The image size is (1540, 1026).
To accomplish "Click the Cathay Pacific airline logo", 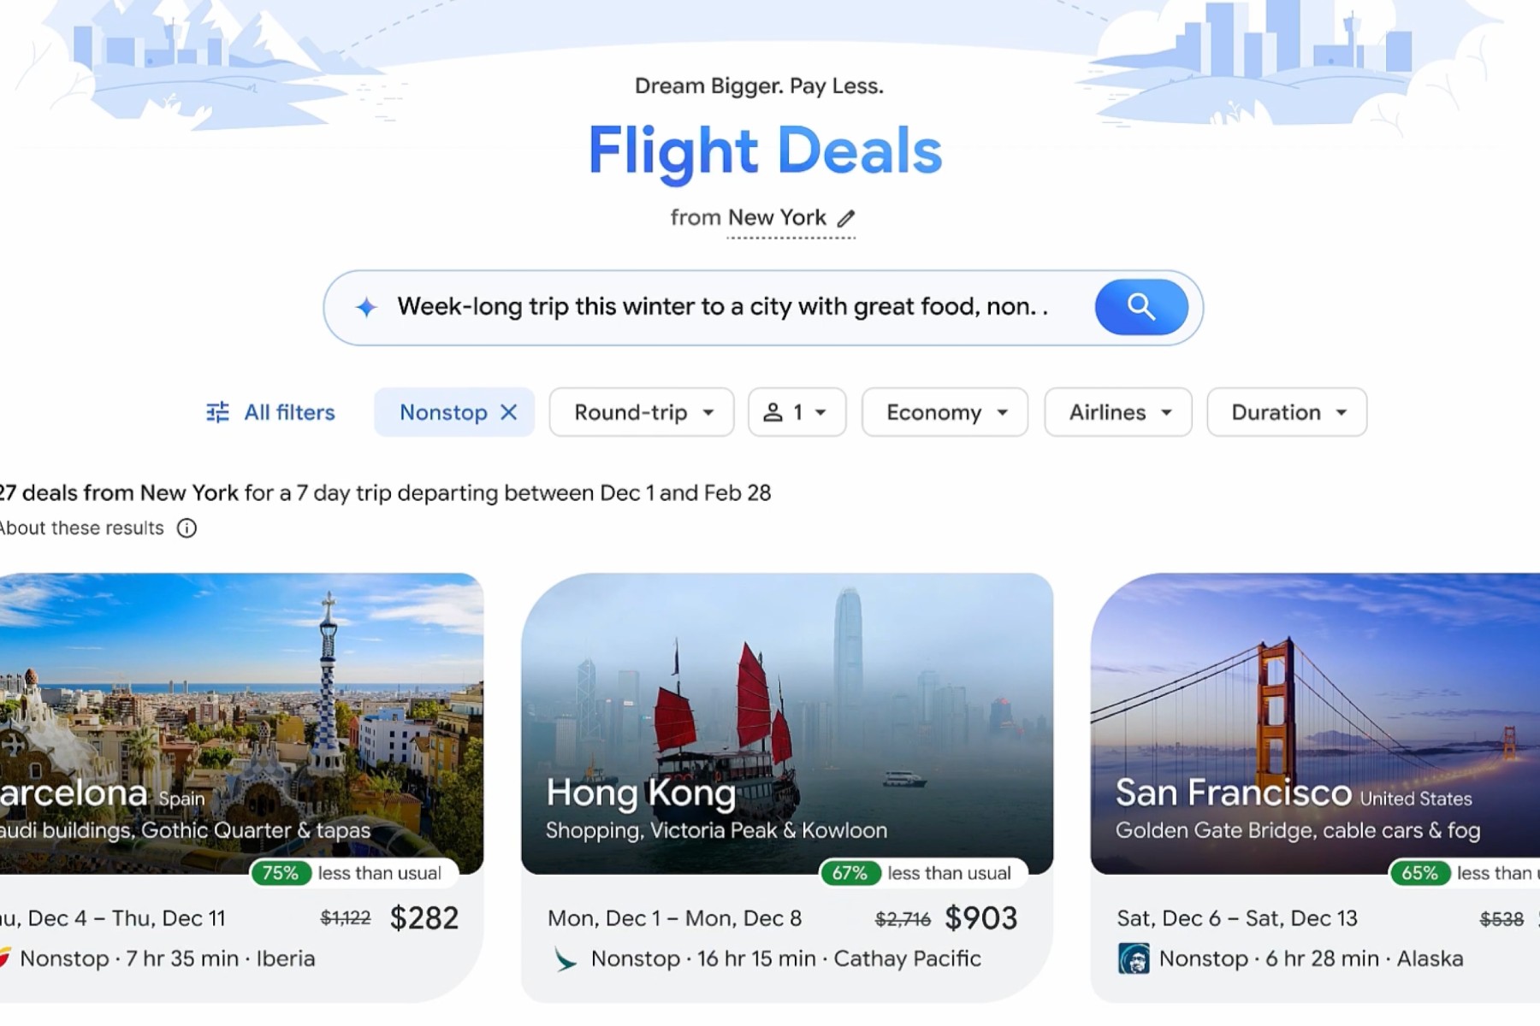I will point(564,959).
